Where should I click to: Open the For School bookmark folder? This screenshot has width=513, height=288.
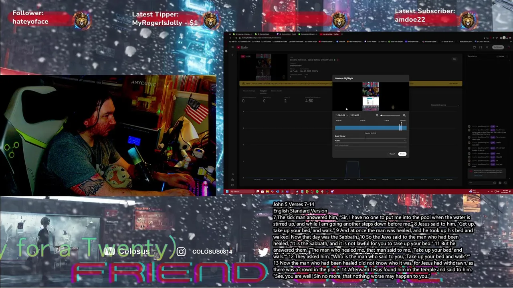coord(266,42)
